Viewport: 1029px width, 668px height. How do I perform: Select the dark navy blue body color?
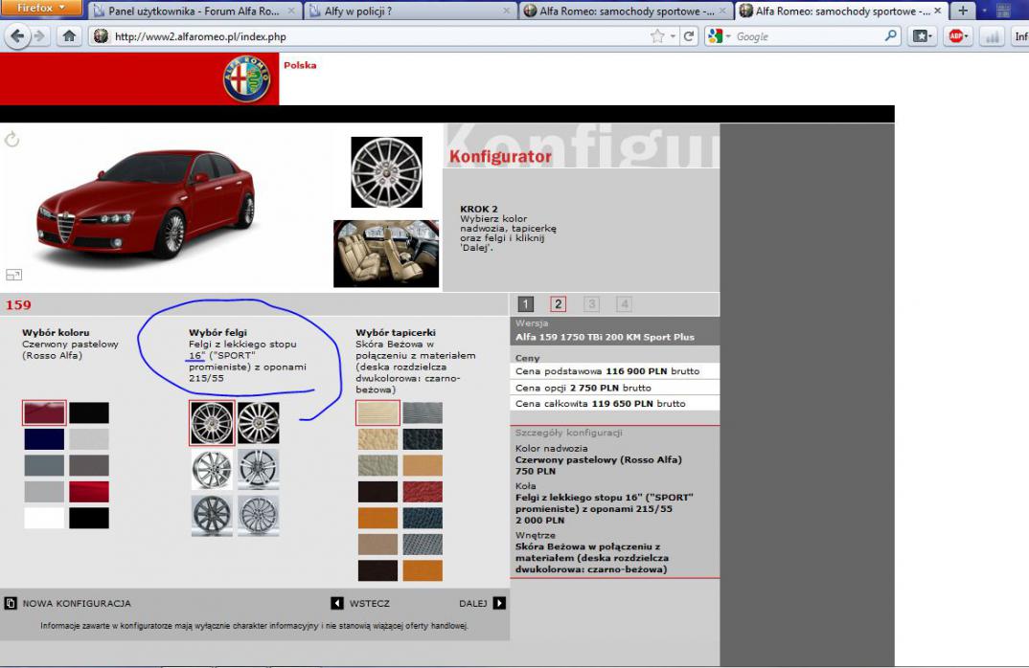(x=44, y=439)
